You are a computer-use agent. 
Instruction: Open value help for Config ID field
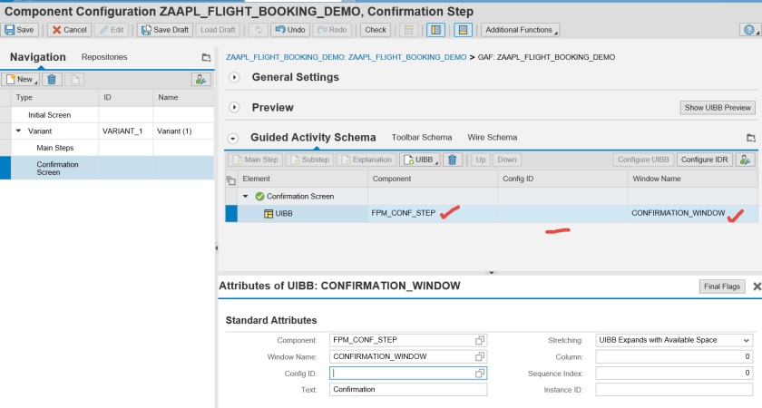(480, 373)
